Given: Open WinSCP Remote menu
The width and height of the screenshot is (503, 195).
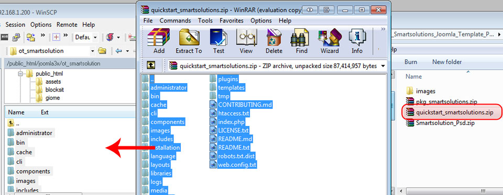Looking at the screenshot, I should (67, 25).
